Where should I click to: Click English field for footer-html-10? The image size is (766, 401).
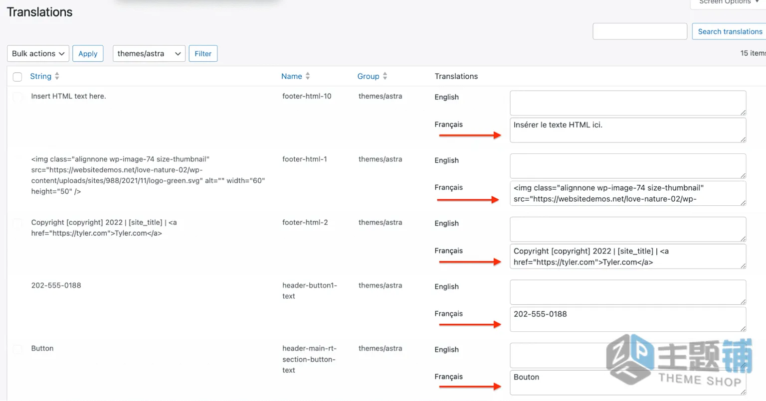click(628, 103)
